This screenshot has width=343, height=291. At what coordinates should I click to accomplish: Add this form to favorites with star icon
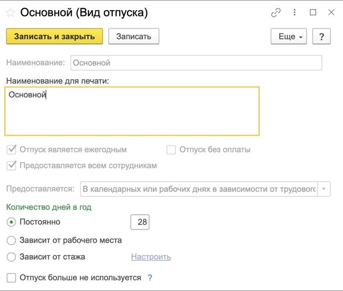[10, 12]
